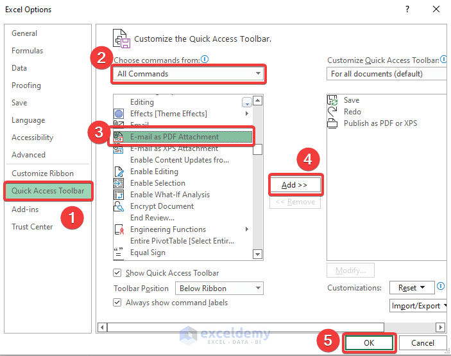This screenshot has height=356, width=451.
Task: Click the Enable Editing icon
Action: 119,172
